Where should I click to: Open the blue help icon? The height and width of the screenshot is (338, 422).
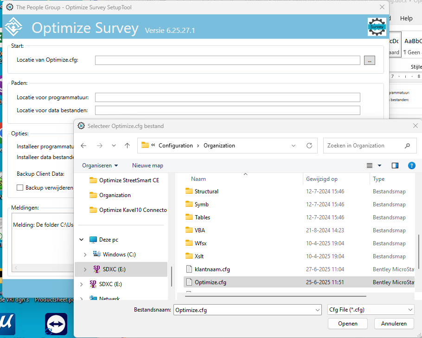point(411,166)
